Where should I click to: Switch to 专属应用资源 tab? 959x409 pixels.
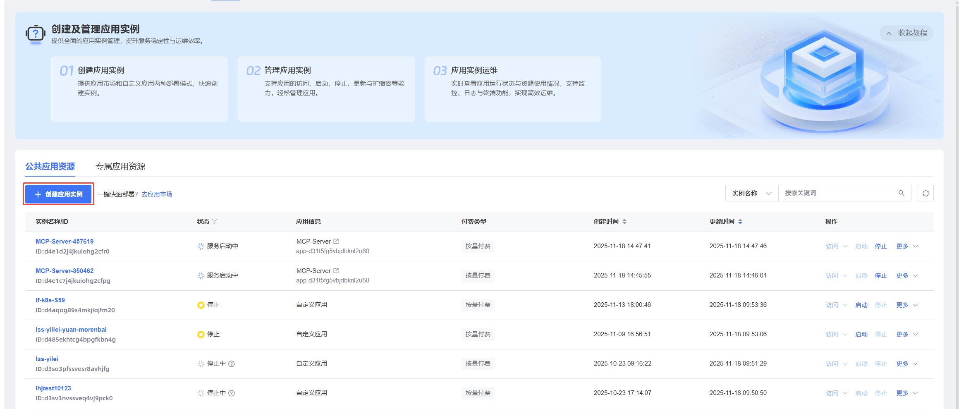[x=120, y=166]
